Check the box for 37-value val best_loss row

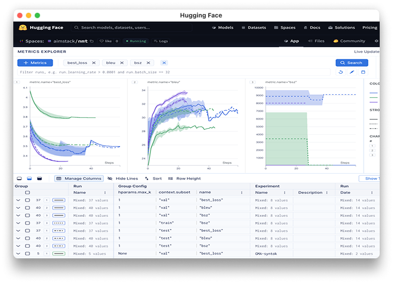click(x=27, y=200)
